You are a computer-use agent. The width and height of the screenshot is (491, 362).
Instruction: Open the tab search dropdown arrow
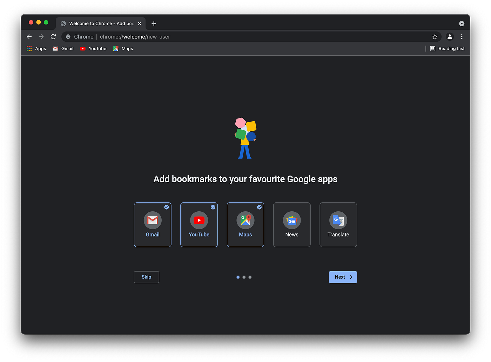click(x=462, y=23)
